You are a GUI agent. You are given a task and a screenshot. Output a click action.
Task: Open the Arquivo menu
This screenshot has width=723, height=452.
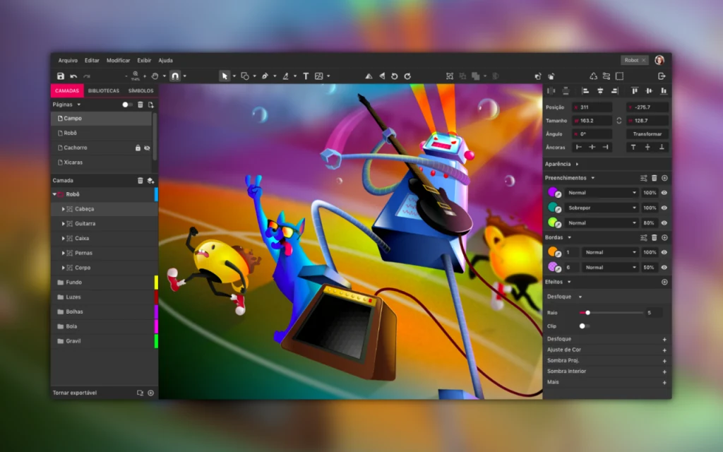[68, 60]
